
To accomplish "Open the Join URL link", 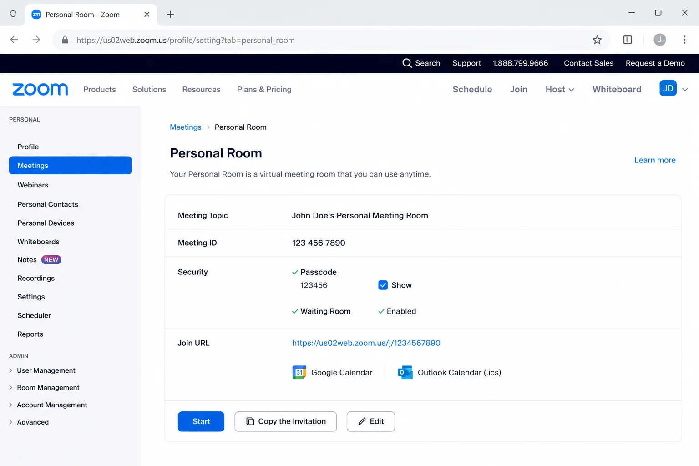I will point(366,343).
